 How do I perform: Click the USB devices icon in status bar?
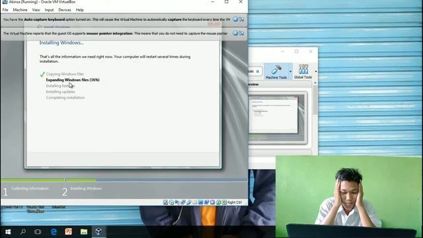189,202
